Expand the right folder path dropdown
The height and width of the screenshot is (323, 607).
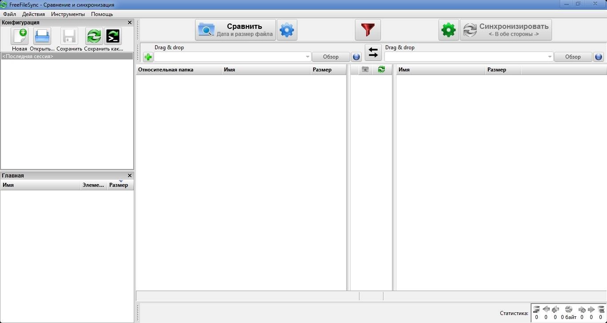[x=550, y=57]
